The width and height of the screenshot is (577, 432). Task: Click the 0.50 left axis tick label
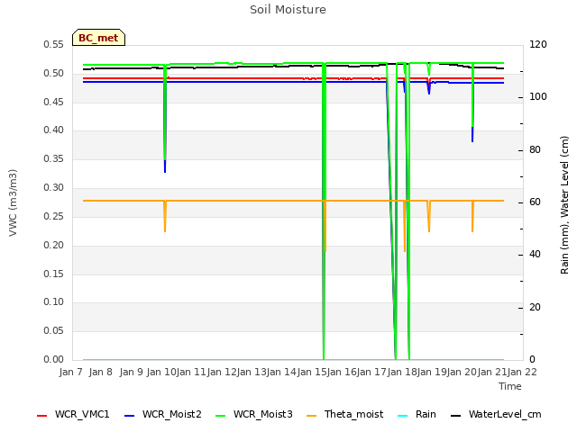point(53,74)
